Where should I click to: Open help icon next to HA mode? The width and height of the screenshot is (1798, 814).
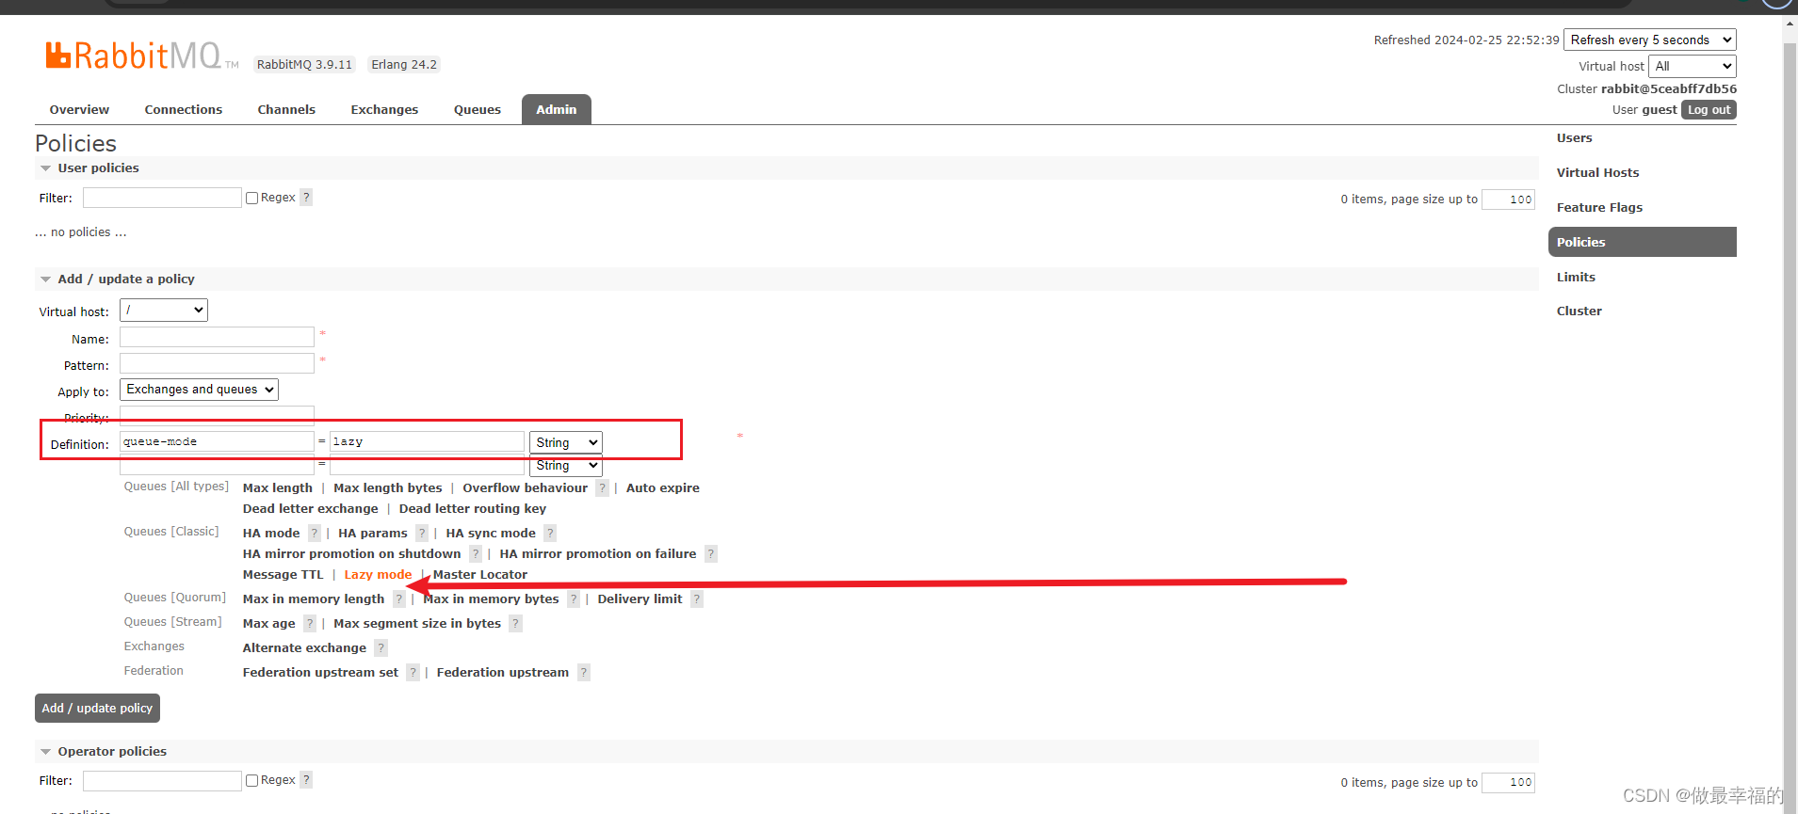(x=315, y=534)
